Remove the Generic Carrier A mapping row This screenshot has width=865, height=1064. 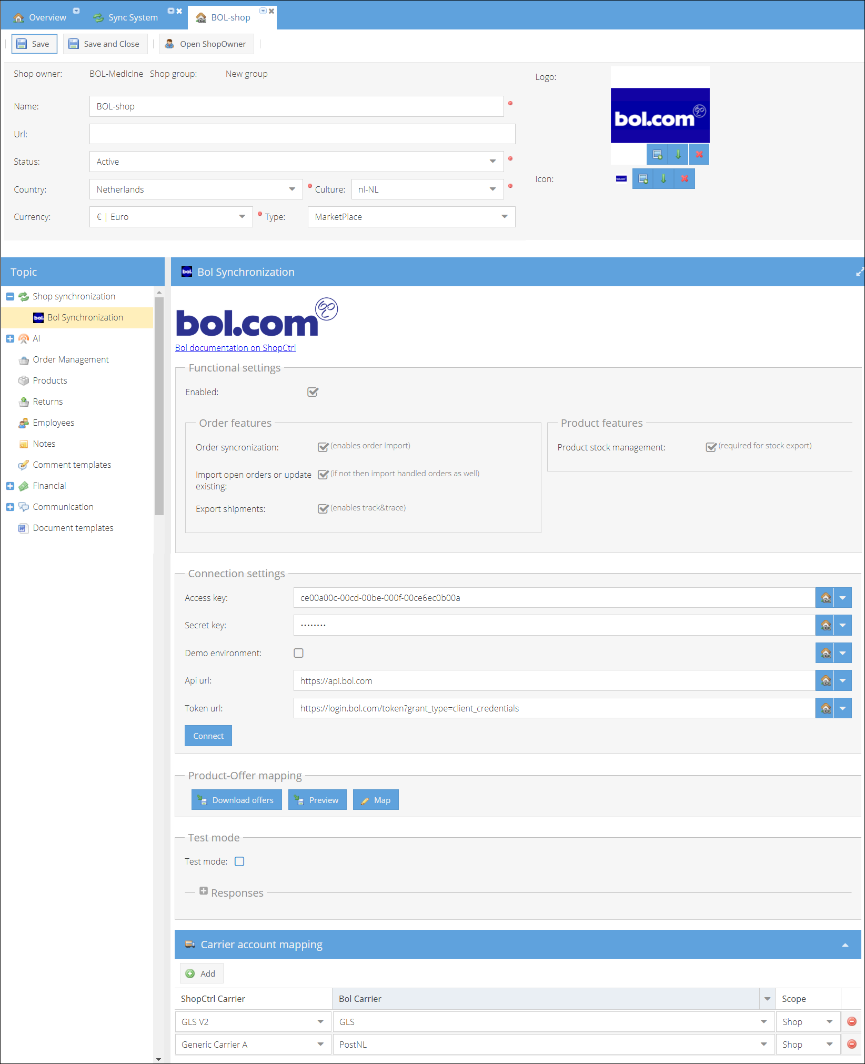click(852, 1044)
